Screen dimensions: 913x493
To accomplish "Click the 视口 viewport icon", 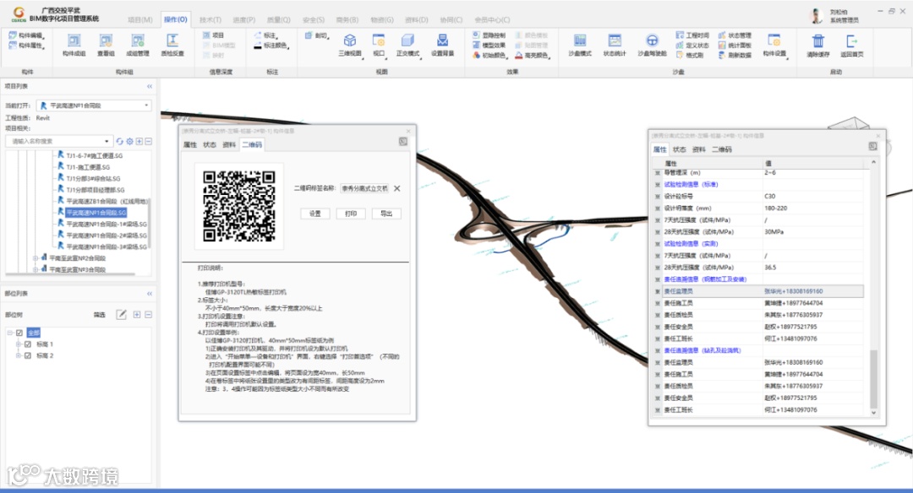I will pos(379,45).
